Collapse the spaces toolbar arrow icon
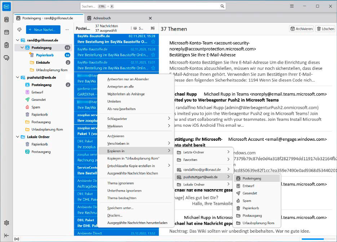337x242 pixels. pyautogui.click(x=6, y=236)
